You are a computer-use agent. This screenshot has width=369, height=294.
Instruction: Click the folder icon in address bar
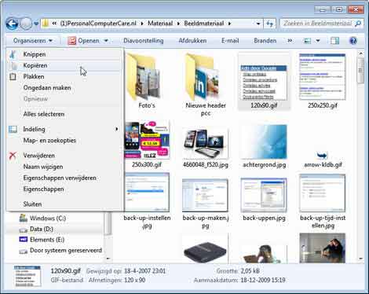tap(46, 24)
